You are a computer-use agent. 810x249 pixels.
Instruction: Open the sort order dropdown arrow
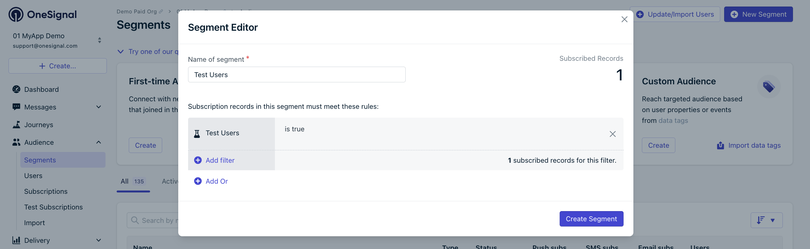pos(773,221)
